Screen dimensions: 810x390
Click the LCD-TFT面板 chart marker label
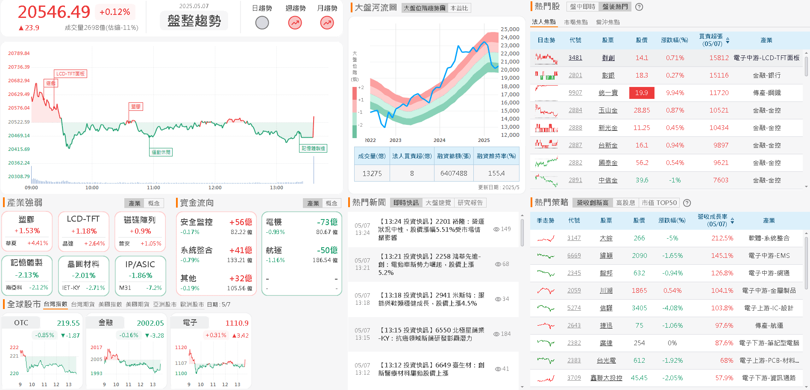70,74
